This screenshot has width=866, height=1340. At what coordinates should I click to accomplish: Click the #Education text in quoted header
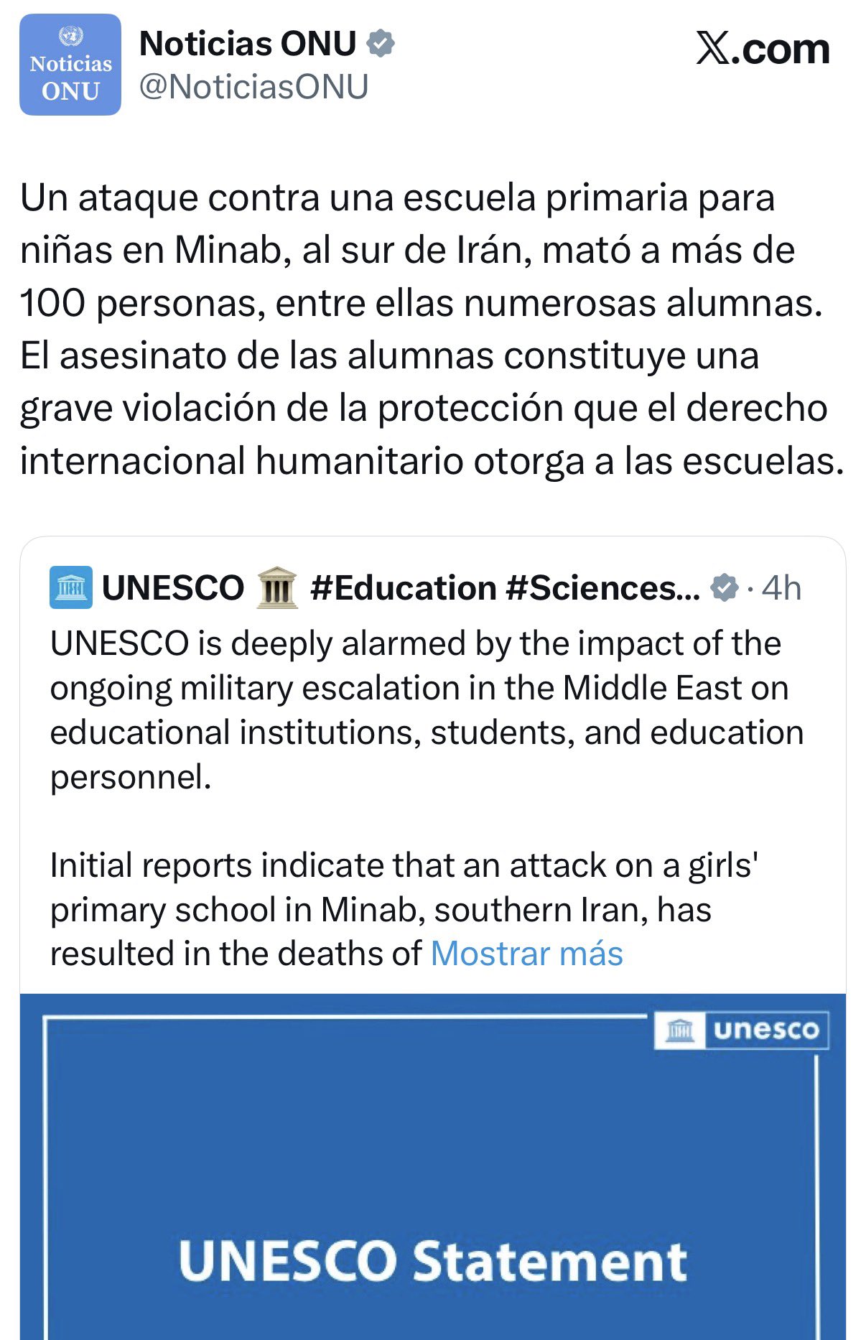click(x=403, y=587)
